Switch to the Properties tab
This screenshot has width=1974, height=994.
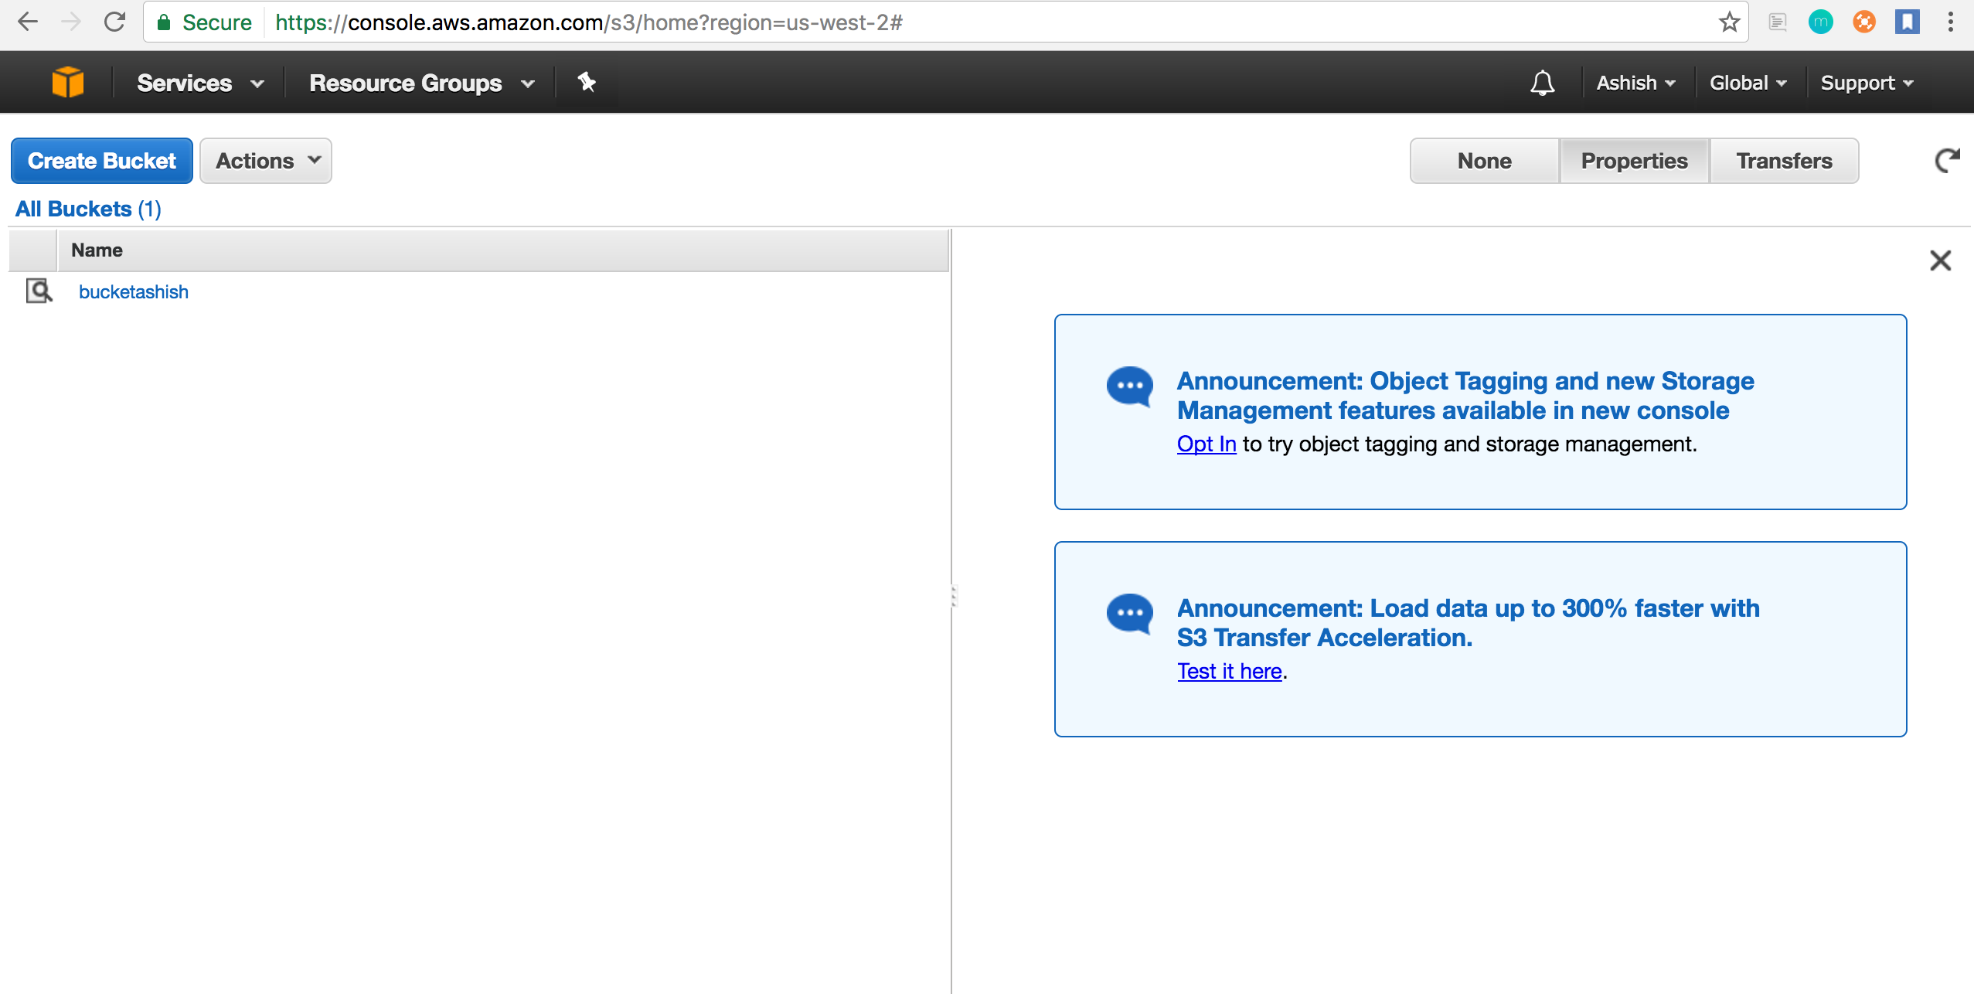[1634, 161]
